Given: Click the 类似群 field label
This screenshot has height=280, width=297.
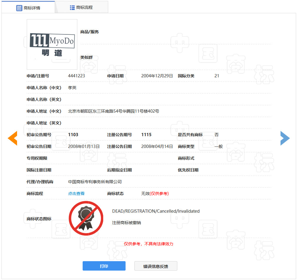Looking at the screenshot, I should (87, 57).
